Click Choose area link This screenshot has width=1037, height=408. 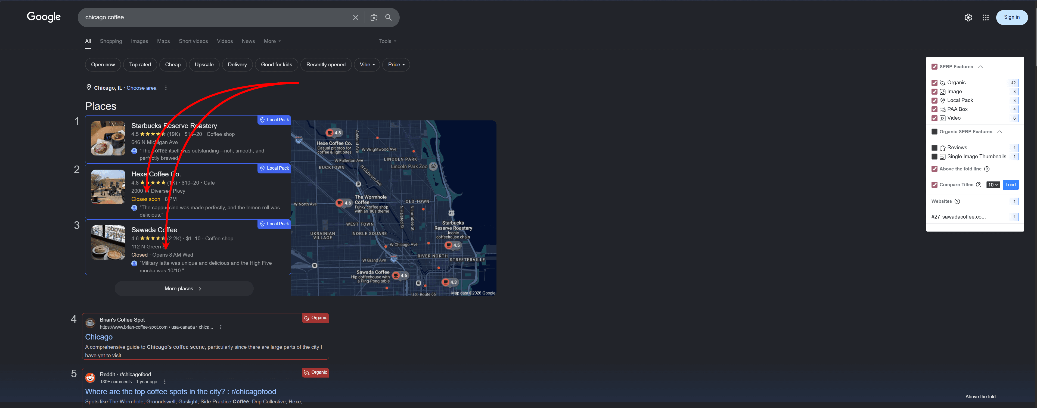[x=141, y=88]
